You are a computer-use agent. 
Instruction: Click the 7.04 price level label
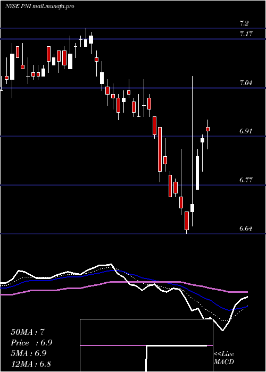click(x=246, y=83)
